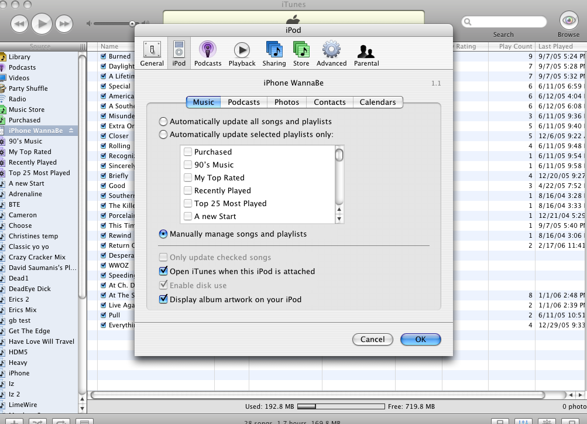The width and height of the screenshot is (587, 424).
Task: Select the iPod preferences pane icon
Action: [179, 54]
